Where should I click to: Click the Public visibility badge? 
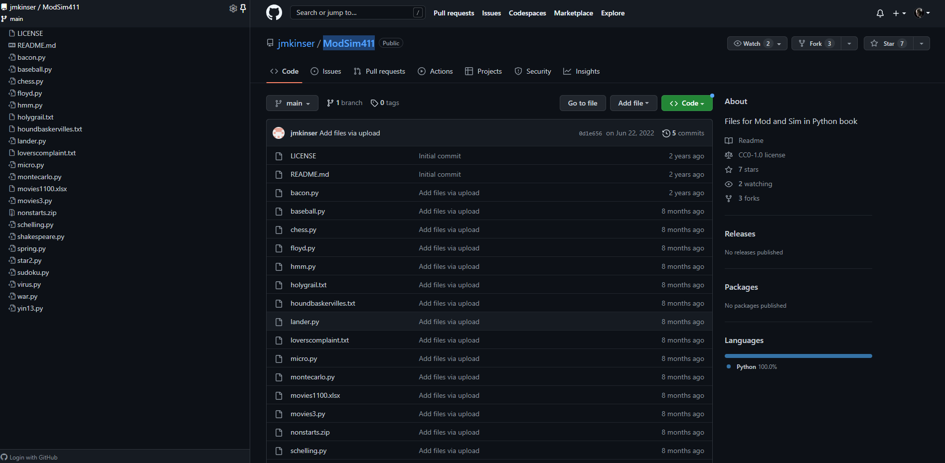pyautogui.click(x=391, y=43)
